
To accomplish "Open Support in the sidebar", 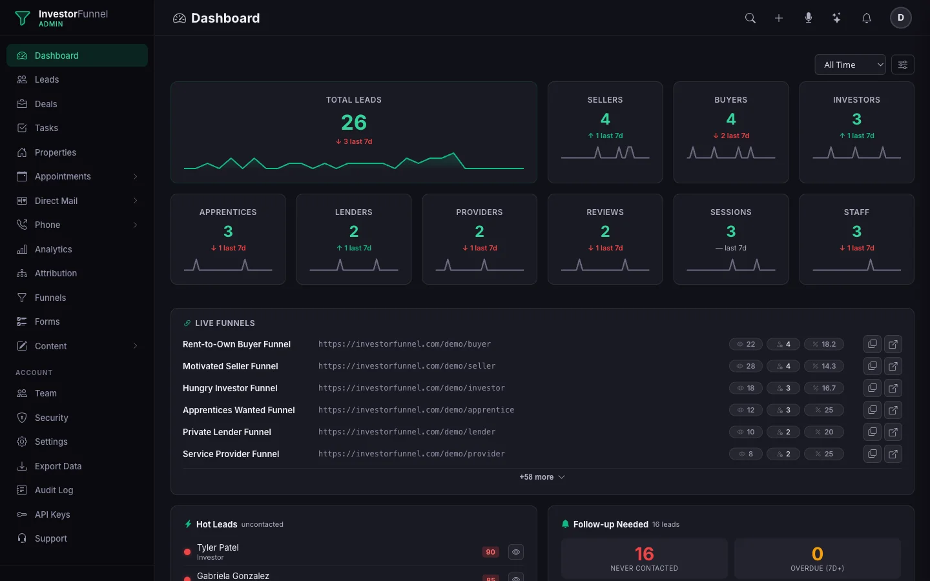I will 77,538.
